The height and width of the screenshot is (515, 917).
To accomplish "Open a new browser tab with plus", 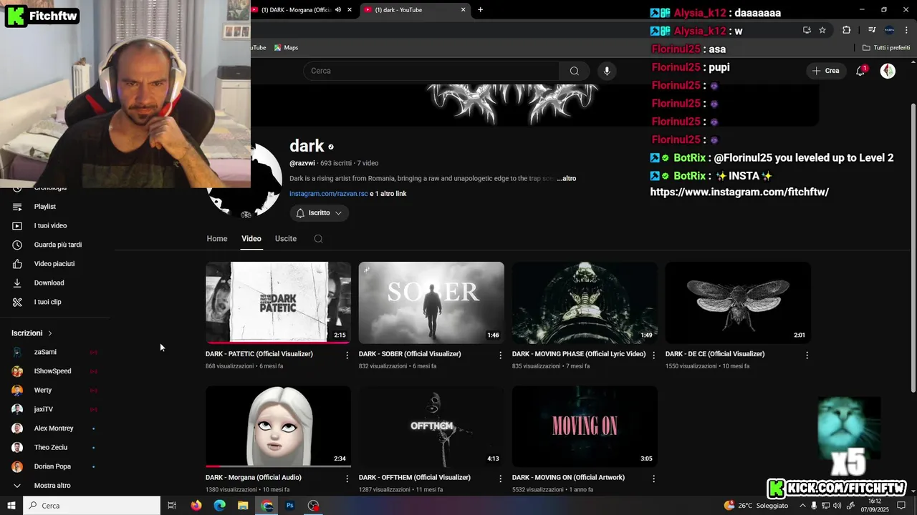I will coord(480,10).
